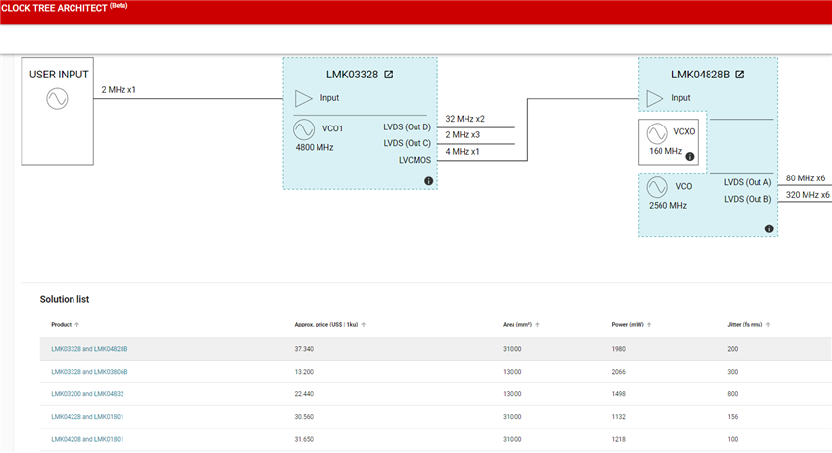The height and width of the screenshot is (453, 832).
Task: Sort by Jitter arrow
Action: (768, 325)
